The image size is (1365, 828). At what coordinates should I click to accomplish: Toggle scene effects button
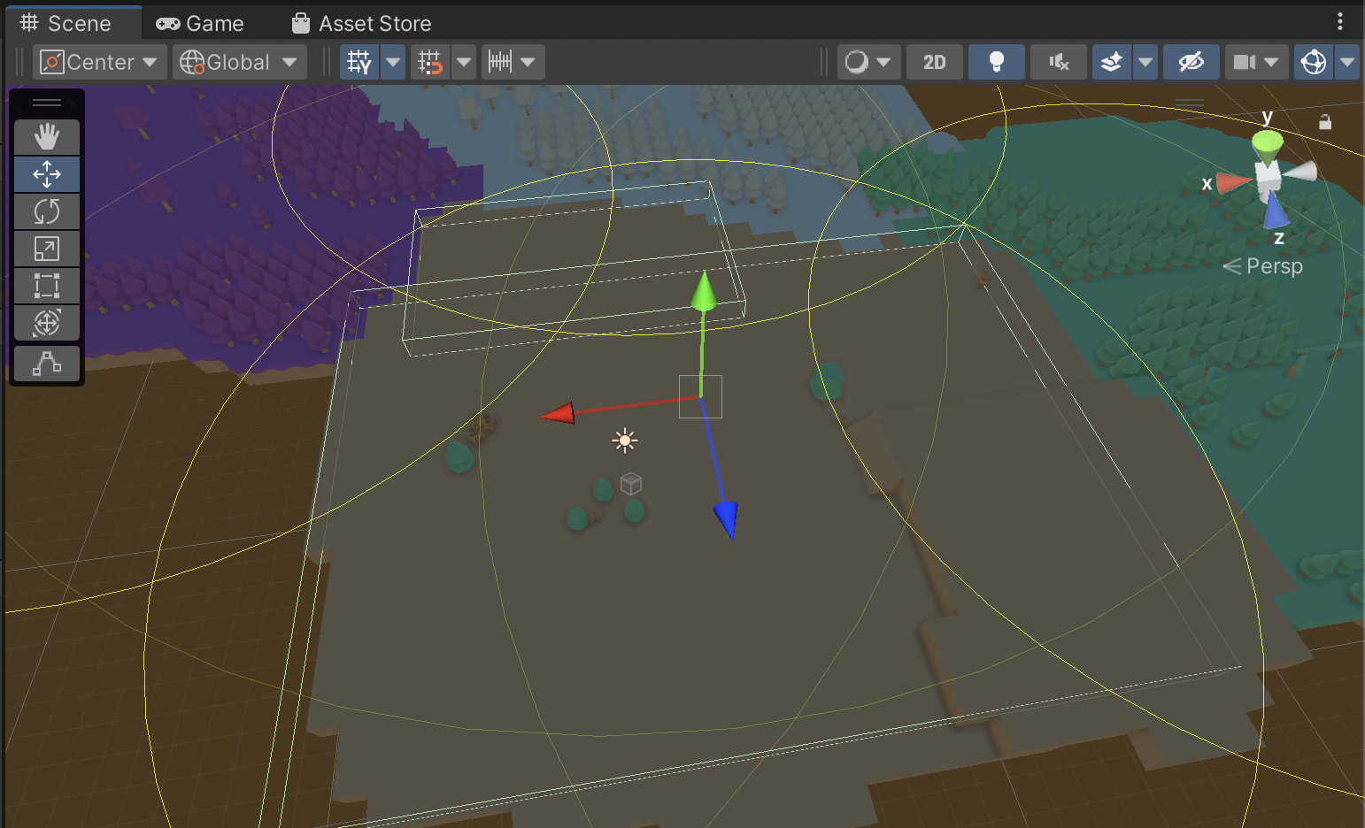tap(1112, 62)
